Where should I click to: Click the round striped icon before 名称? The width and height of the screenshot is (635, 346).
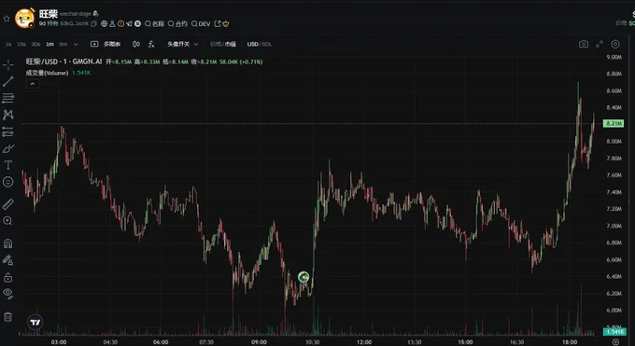137,24
